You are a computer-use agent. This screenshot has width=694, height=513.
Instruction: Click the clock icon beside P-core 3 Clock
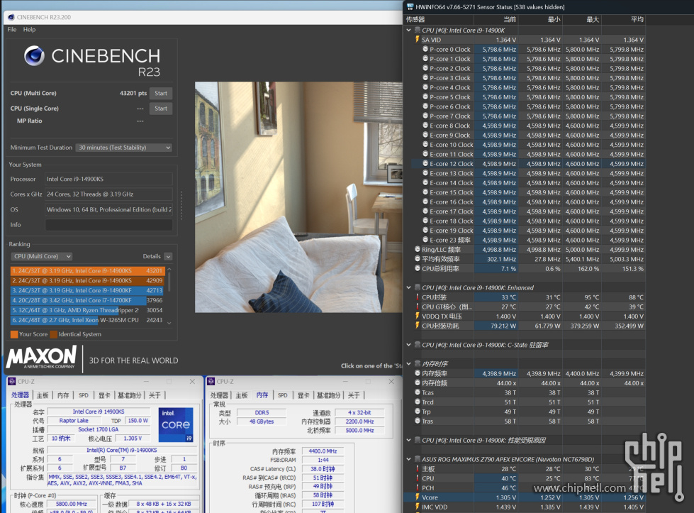tap(425, 78)
